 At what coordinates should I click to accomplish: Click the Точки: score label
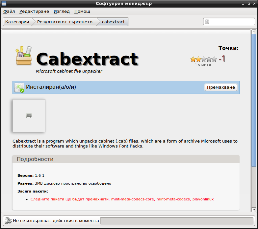[x=228, y=48]
